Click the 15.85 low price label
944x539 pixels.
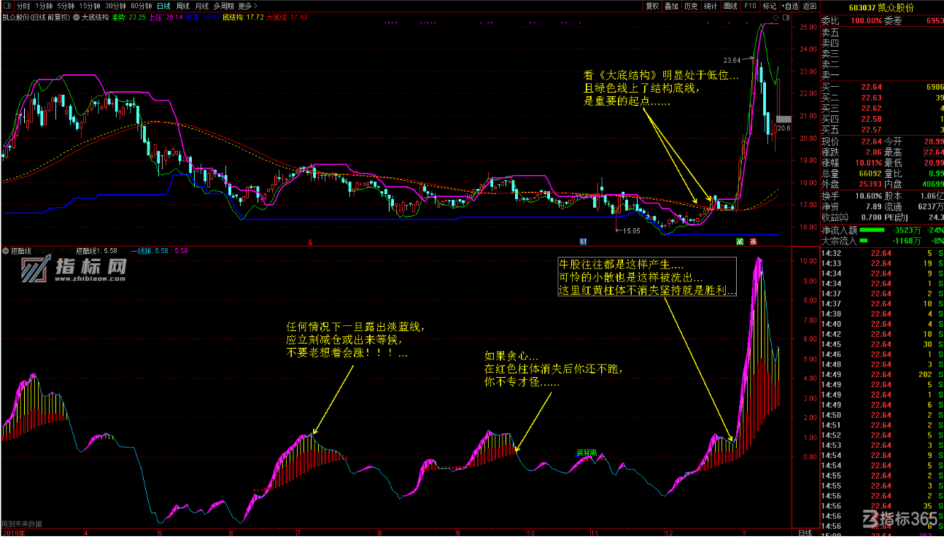click(x=632, y=230)
